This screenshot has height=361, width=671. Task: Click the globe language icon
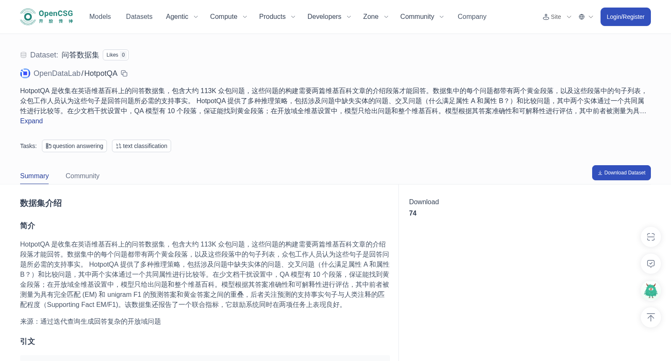click(582, 17)
